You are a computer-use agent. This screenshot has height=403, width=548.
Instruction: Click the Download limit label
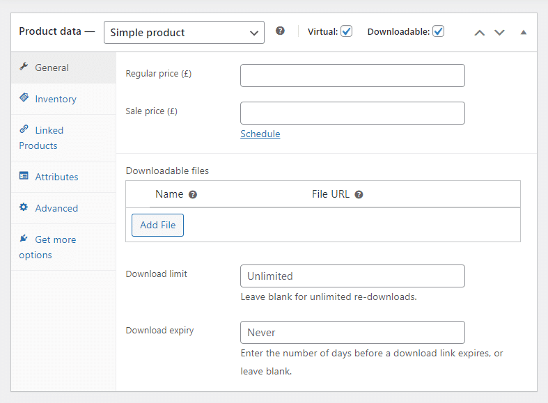point(156,274)
